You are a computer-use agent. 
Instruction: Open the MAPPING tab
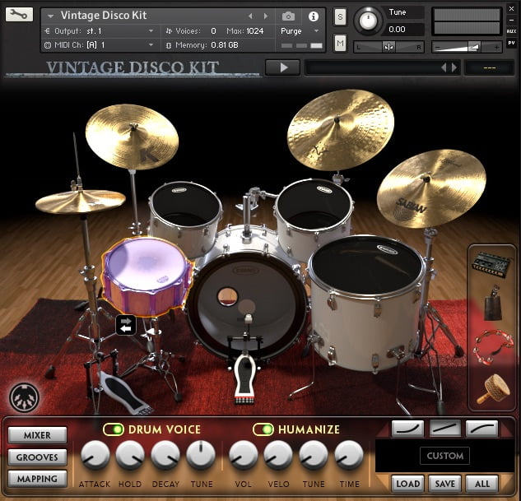pyautogui.click(x=37, y=479)
